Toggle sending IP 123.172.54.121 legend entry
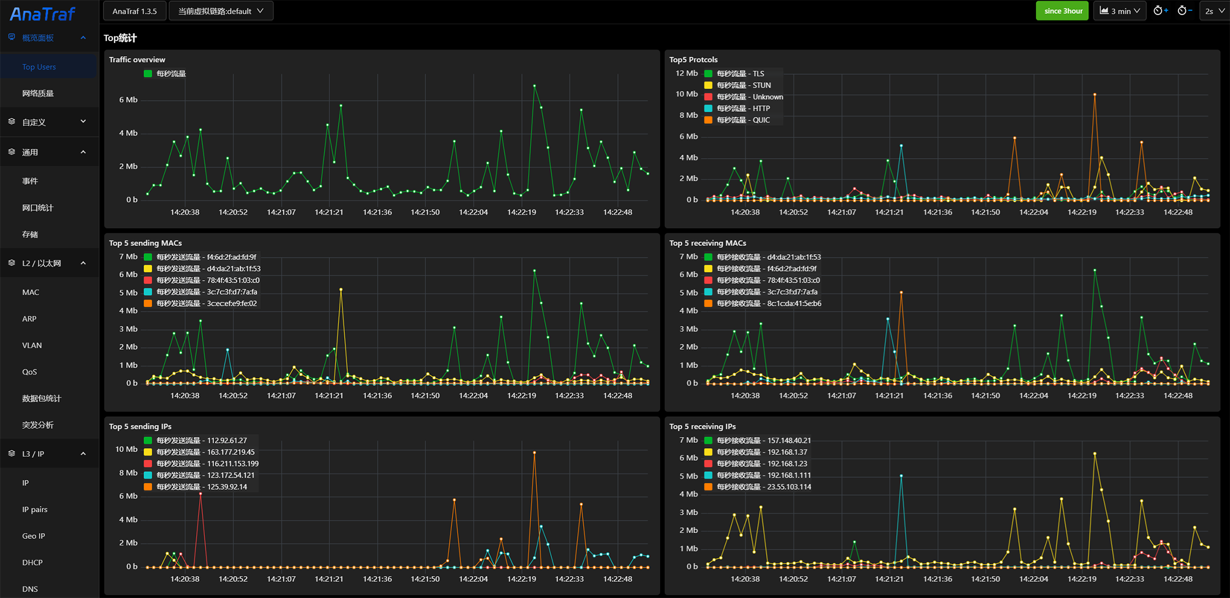This screenshot has height=598, width=1230. [200, 475]
